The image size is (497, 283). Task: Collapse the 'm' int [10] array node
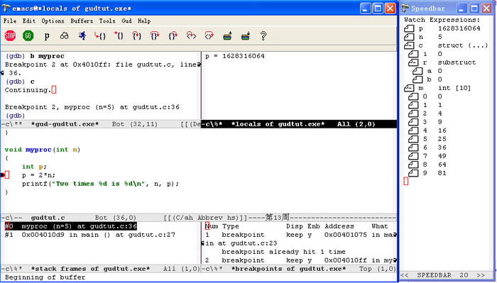[x=409, y=89]
